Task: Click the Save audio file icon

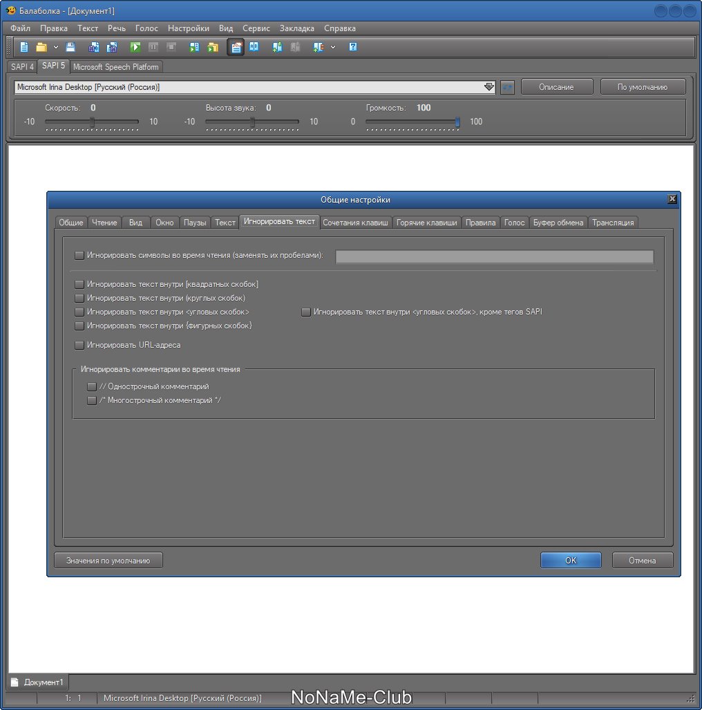Action: point(94,47)
